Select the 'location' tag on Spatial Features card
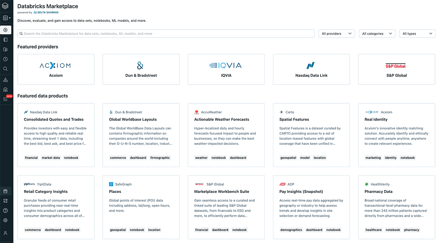 320,158
